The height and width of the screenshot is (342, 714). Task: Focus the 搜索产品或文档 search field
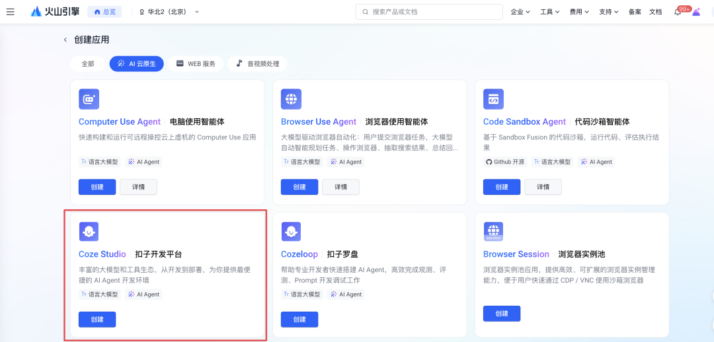[x=429, y=12]
